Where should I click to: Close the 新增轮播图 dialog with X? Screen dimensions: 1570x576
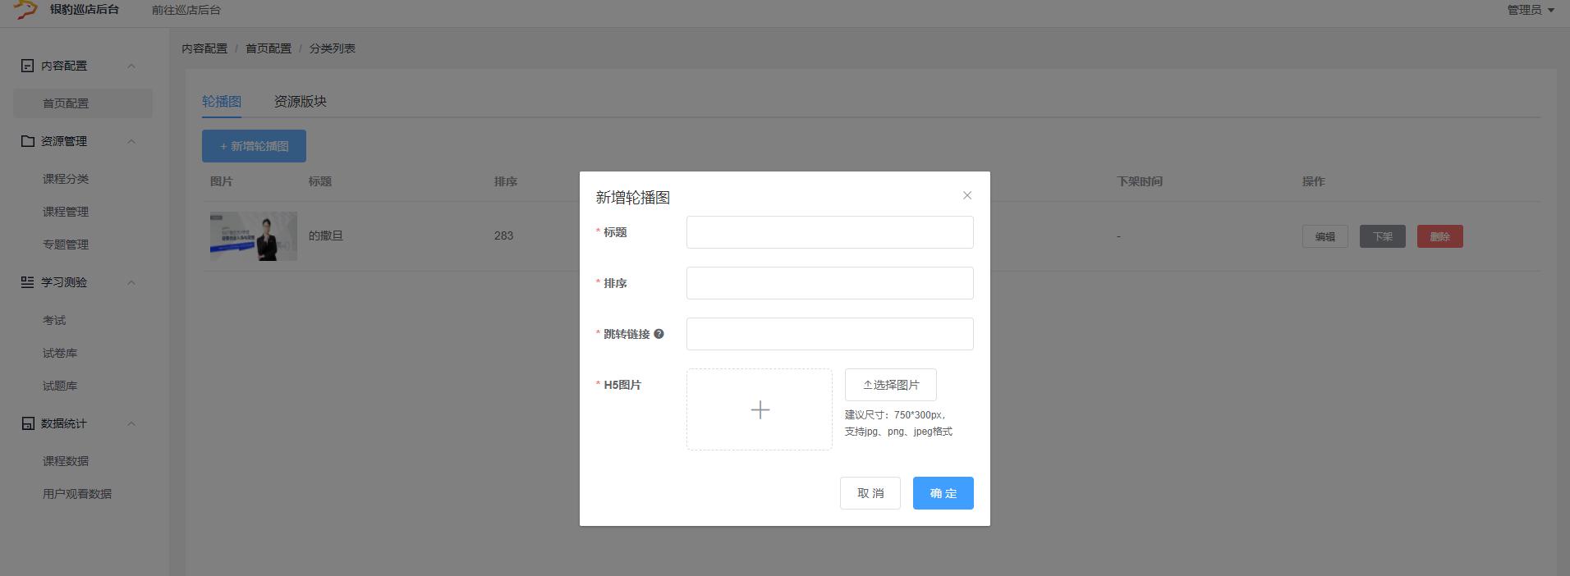pyautogui.click(x=966, y=195)
